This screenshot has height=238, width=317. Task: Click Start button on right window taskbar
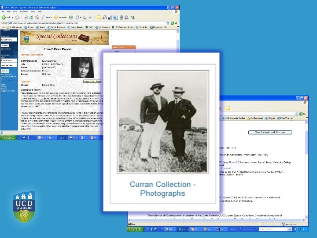tap(135, 229)
